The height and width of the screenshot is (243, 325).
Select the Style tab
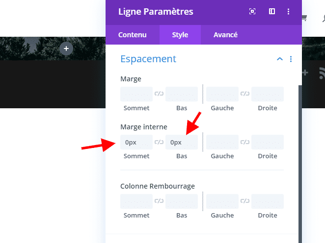[x=180, y=35]
